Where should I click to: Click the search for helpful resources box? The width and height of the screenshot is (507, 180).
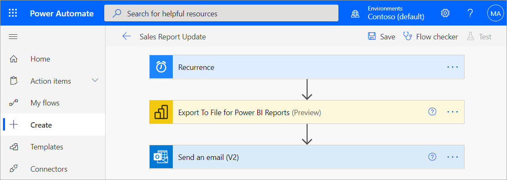[222, 13]
